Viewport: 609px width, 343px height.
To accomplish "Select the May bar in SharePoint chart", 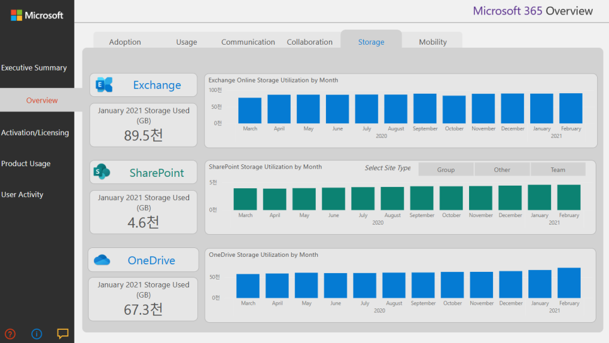I will point(304,199).
